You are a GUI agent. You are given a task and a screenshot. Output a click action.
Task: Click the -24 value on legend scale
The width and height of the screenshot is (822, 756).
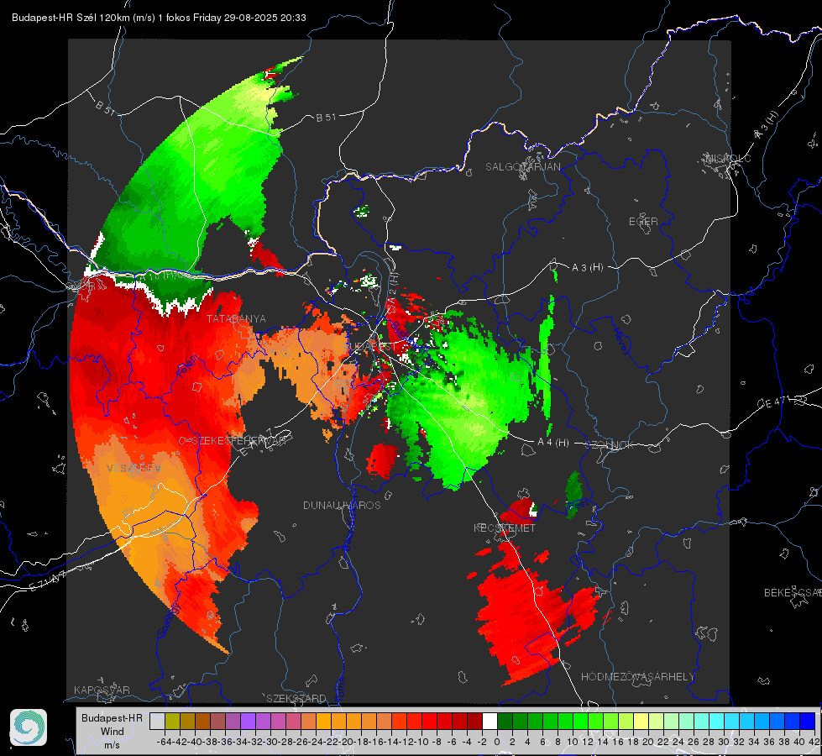coord(316,742)
